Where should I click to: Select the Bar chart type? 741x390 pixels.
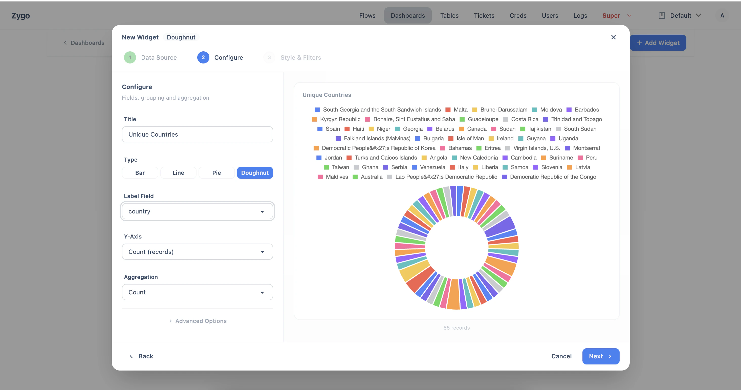(140, 173)
